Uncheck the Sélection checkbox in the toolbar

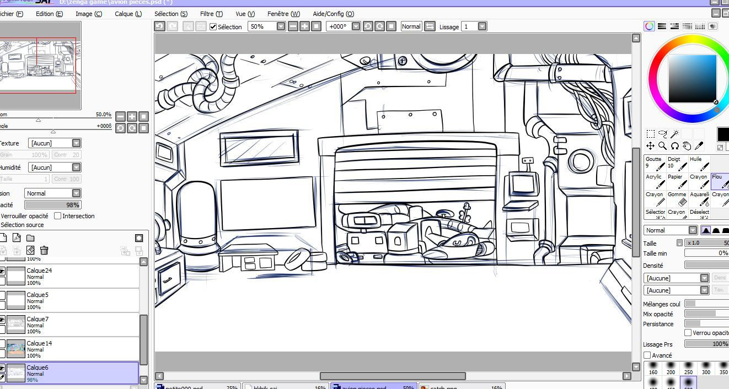[x=213, y=26]
